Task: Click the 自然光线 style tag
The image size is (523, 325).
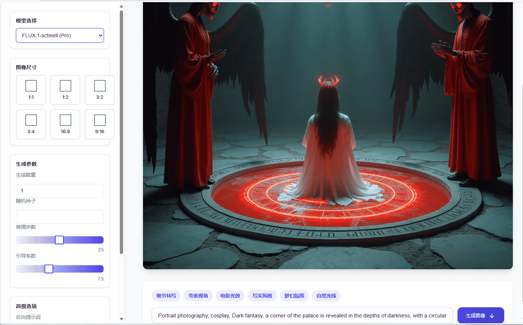Action: click(x=326, y=296)
